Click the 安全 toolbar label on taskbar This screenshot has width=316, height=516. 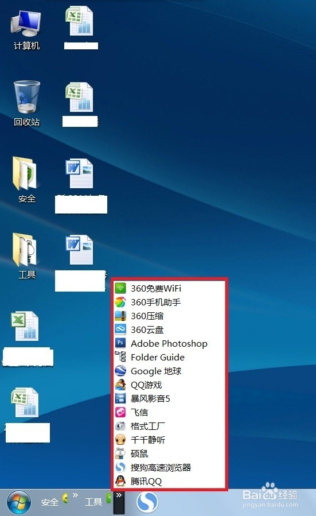[x=50, y=502]
